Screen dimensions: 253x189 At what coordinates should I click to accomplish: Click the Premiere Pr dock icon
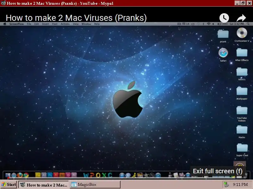pyautogui.click(x=74, y=175)
